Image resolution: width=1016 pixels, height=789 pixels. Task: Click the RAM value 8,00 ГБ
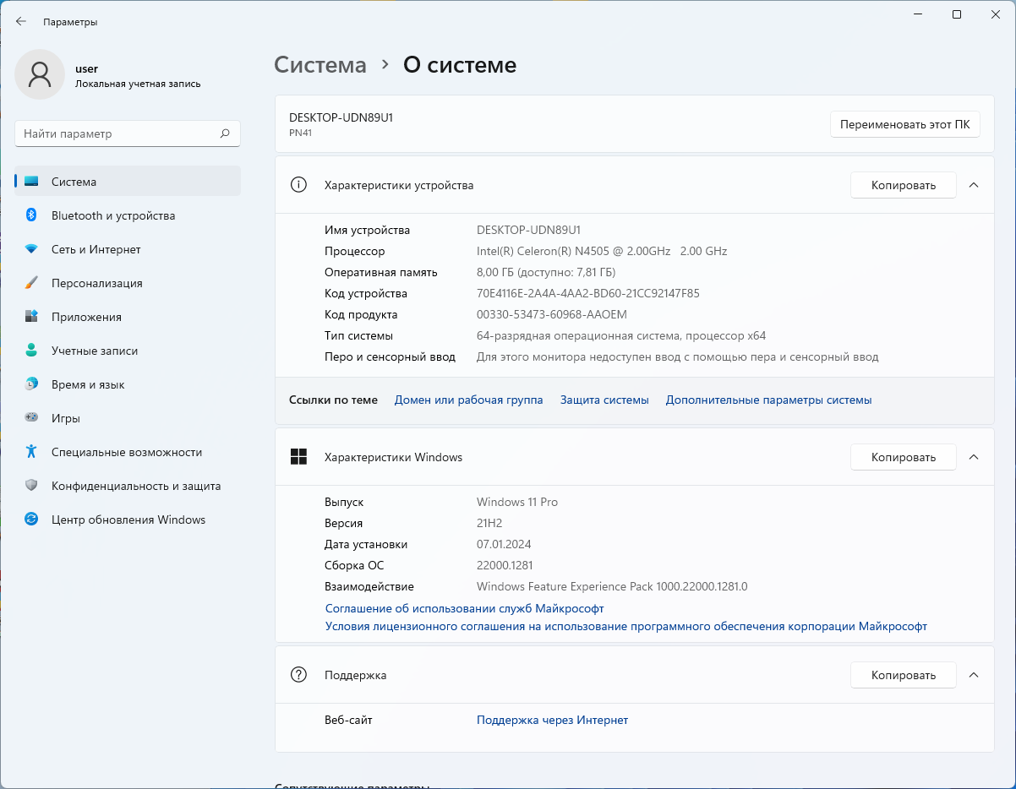(x=546, y=272)
